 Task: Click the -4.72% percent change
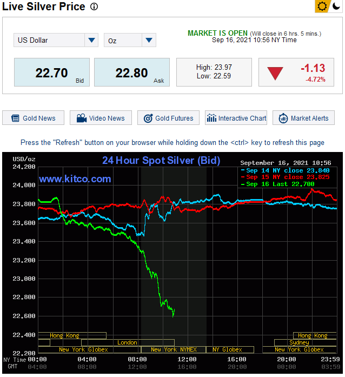pos(315,80)
